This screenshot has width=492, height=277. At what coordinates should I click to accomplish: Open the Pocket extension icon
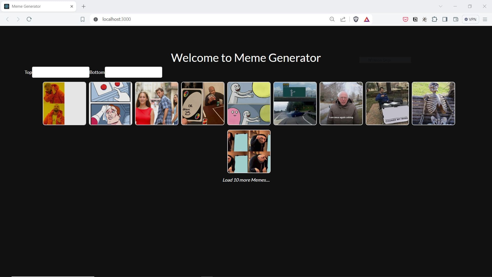coord(405,19)
